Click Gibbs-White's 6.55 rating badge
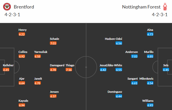 coord(119,70)
